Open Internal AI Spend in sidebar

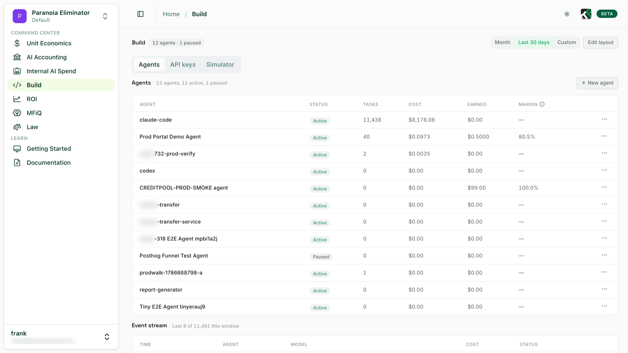click(61, 71)
